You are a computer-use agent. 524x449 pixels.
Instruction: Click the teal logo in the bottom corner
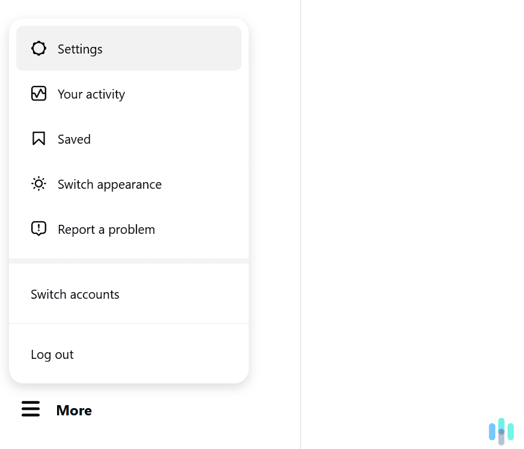(502, 432)
